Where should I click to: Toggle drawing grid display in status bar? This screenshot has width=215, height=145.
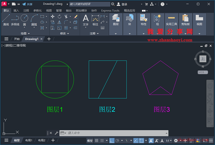point(97,141)
